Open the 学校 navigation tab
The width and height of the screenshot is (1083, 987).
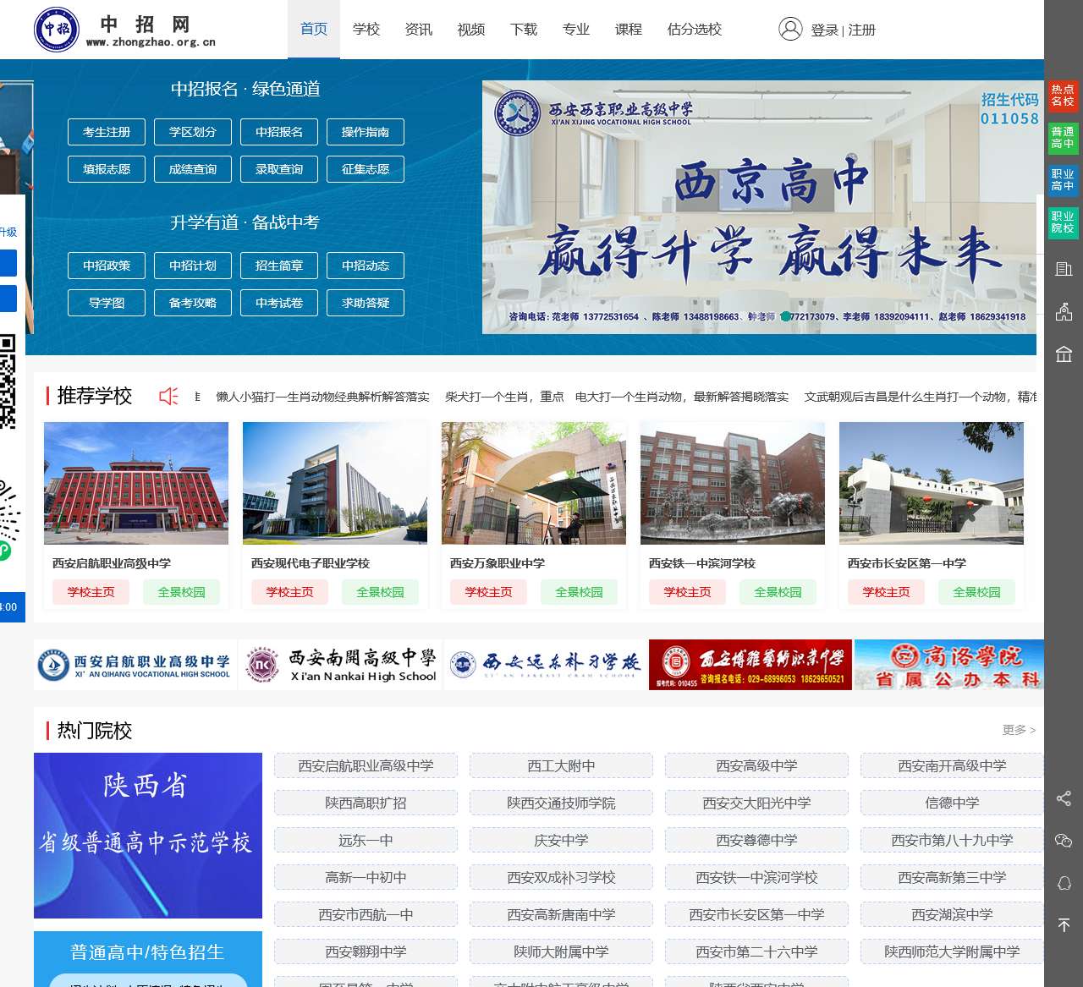pyautogui.click(x=366, y=30)
